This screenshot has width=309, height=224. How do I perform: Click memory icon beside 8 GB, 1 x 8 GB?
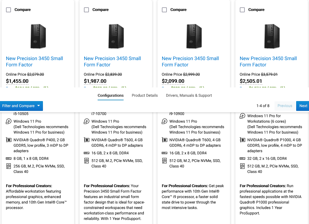click(x=8, y=158)
